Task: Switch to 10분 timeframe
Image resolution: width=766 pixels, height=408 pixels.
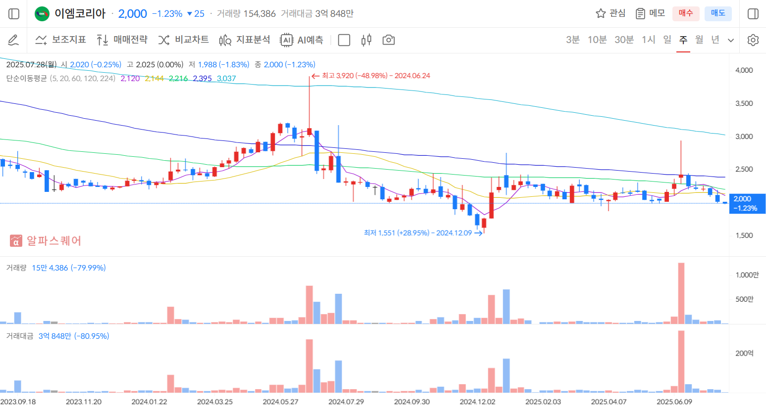Action: [597, 40]
